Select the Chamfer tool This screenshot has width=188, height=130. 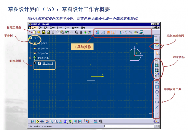pyautogui.click(x=126, y=32)
